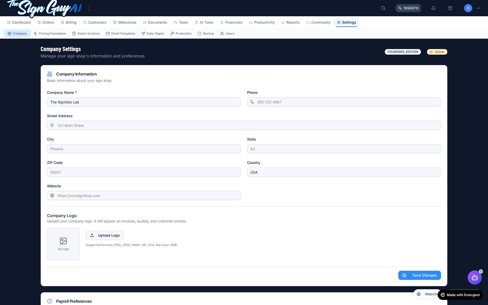Click the Country field showing USA
The image size is (488, 305).
344,172
